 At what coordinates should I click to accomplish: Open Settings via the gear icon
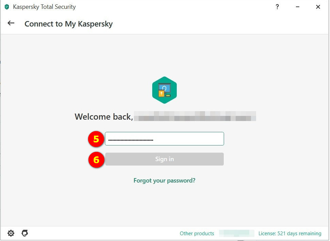coord(11,233)
